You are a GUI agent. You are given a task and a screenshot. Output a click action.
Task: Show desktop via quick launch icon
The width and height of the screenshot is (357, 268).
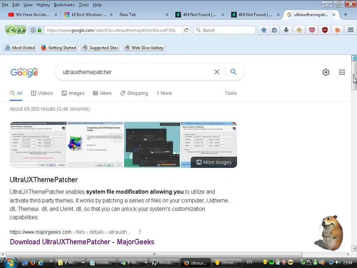click(25, 262)
